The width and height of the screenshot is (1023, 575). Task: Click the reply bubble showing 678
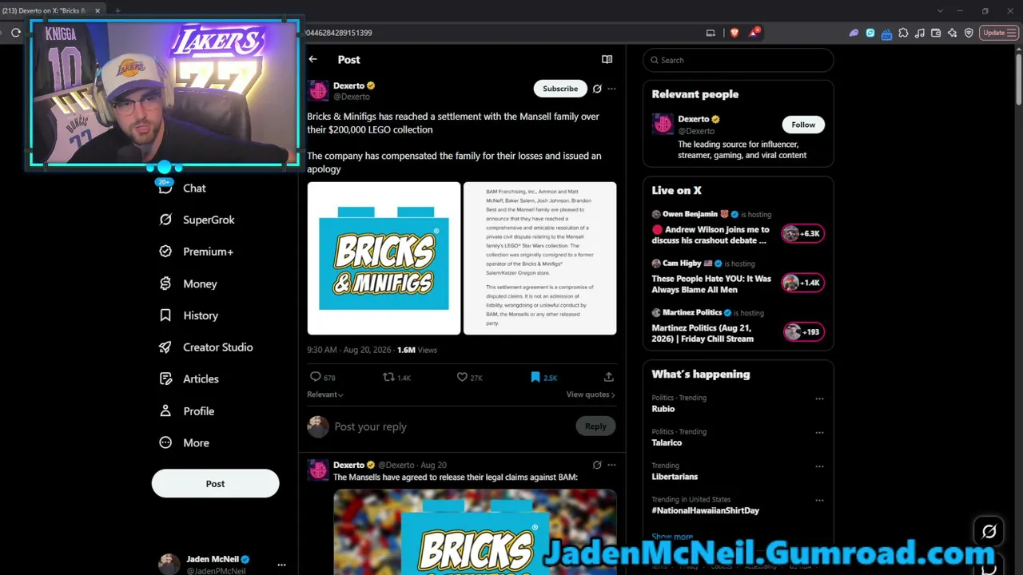tap(322, 377)
